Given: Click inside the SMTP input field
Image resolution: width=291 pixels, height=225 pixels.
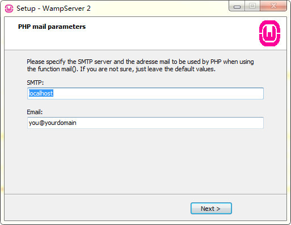Looking at the screenshot, I should (x=145, y=93).
